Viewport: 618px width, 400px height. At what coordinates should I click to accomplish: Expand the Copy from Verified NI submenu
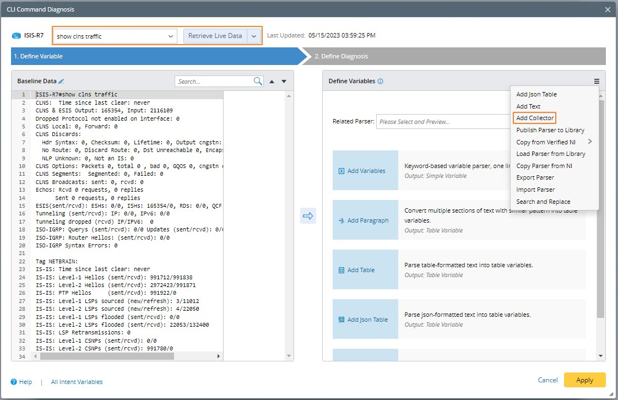click(x=590, y=142)
